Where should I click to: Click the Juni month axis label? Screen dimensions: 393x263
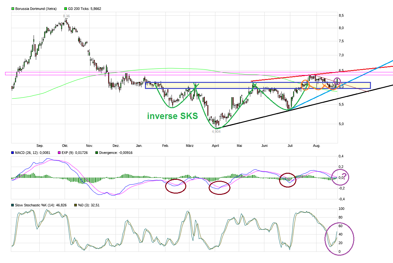(x=264, y=146)
